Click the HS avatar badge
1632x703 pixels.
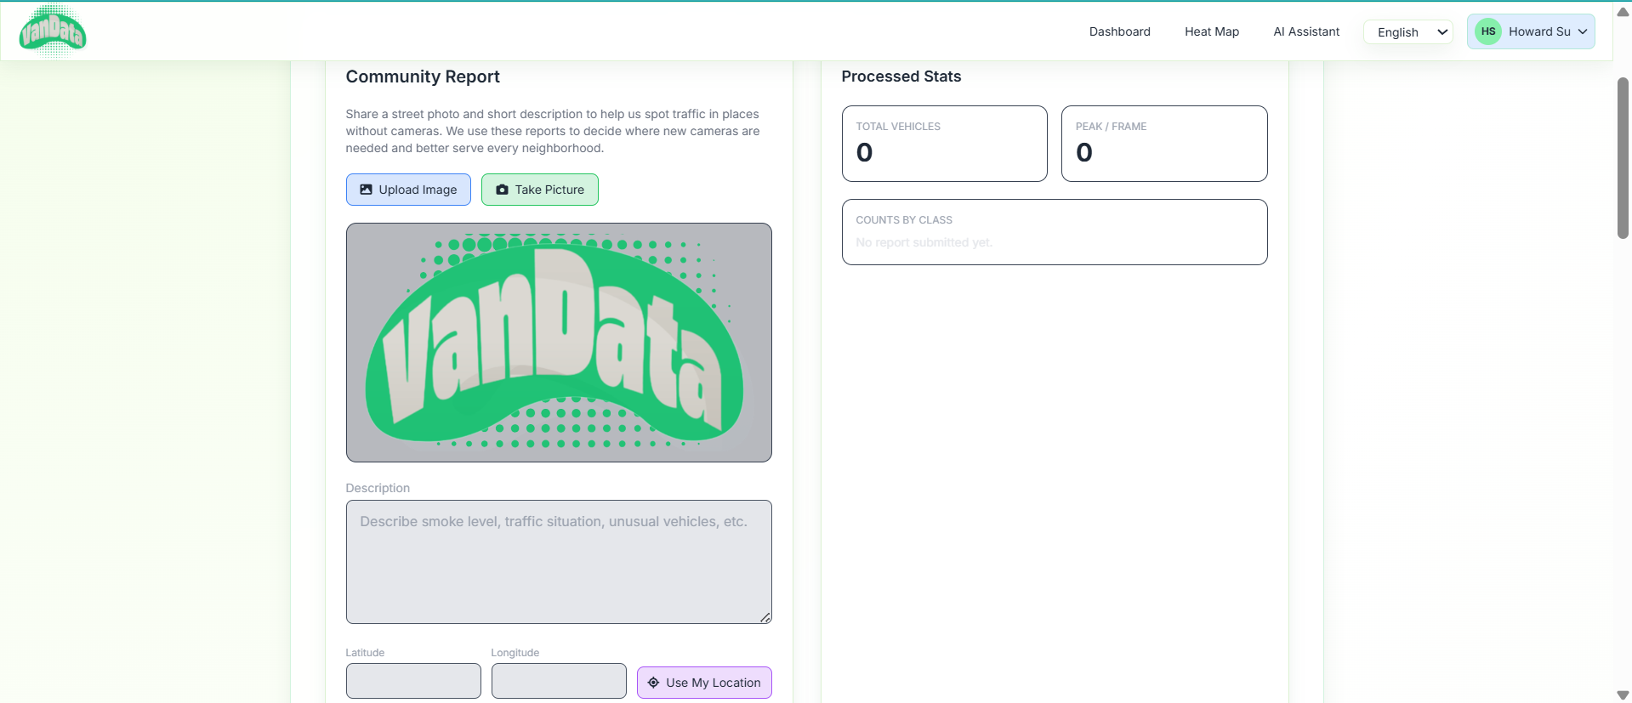(1487, 31)
